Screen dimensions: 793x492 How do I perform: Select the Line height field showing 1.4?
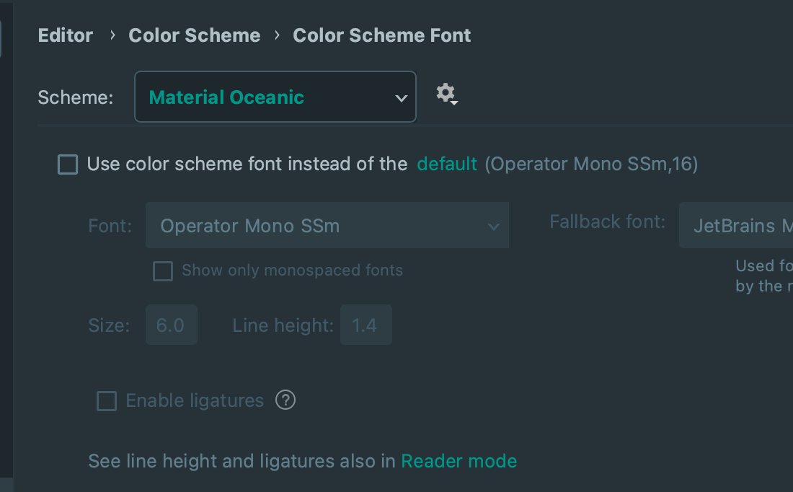pyautogui.click(x=366, y=325)
